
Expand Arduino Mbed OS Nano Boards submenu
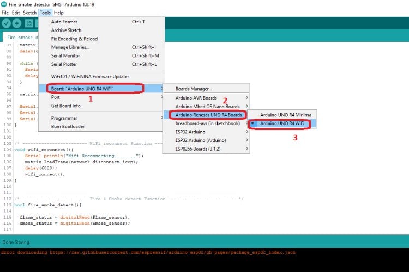[x=206, y=107]
